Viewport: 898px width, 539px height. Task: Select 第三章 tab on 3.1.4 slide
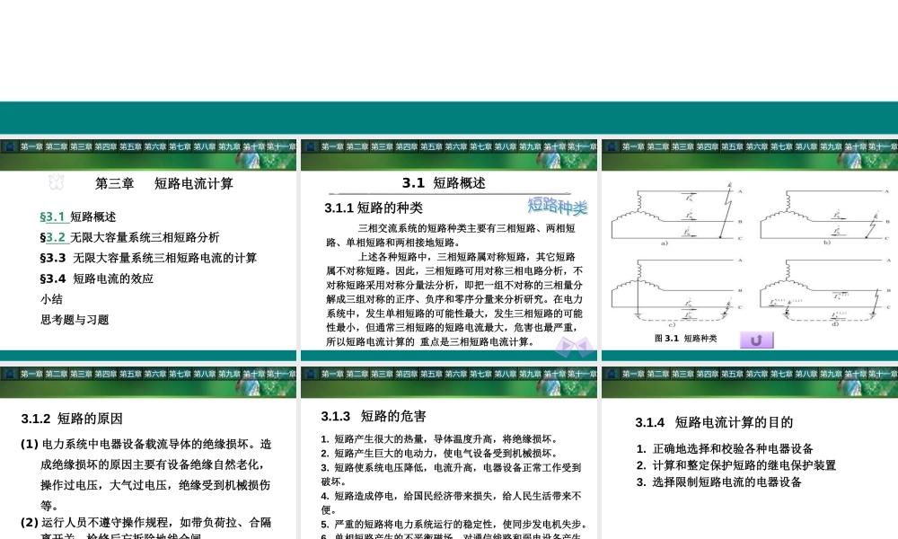tap(682, 374)
